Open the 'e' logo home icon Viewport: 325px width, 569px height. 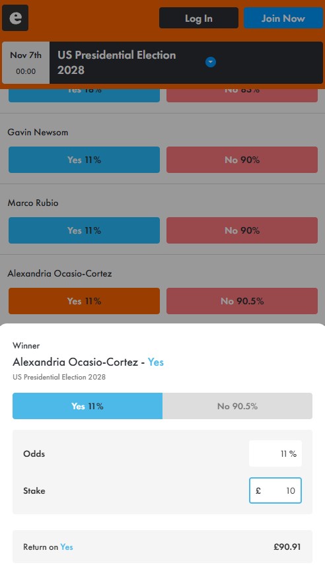click(15, 18)
